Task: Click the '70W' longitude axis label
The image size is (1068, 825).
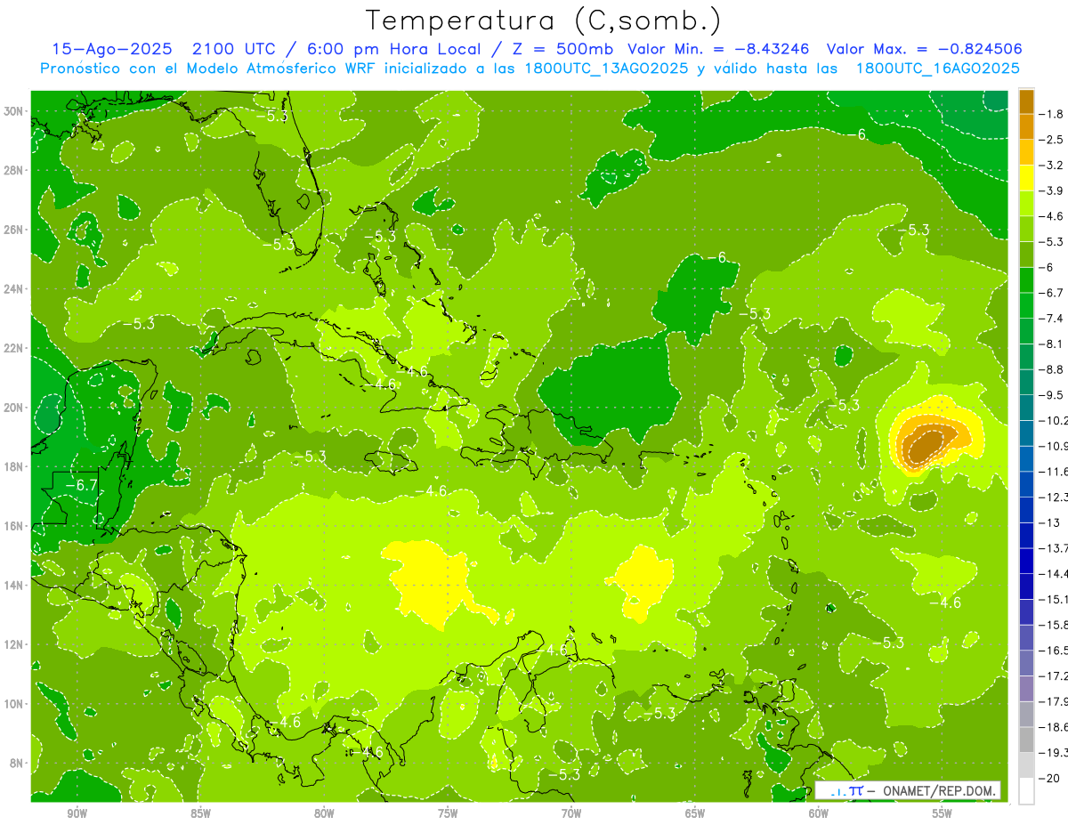Action: [x=571, y=813]
